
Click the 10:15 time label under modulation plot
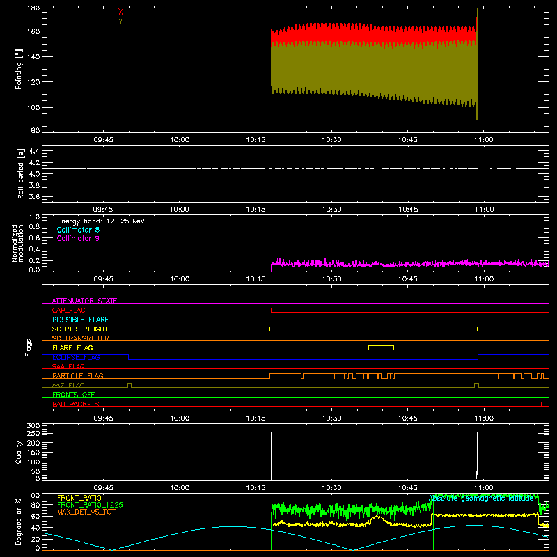(x=256, y=279)
